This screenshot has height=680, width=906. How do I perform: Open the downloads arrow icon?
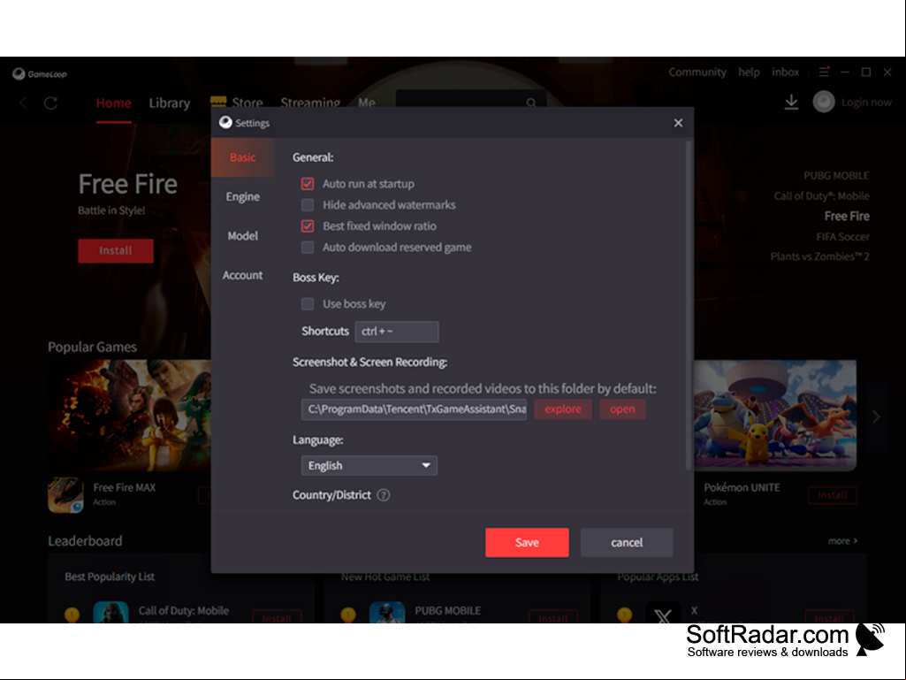(791, 102)
